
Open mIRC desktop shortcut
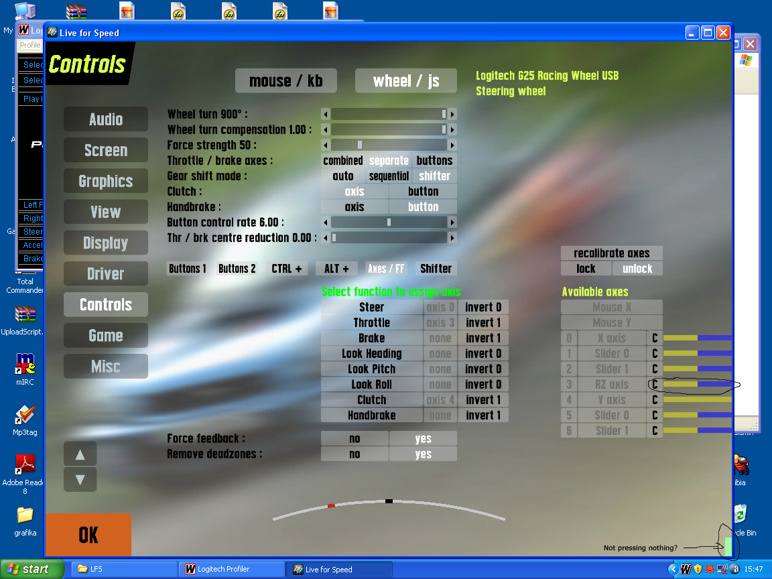25,369
